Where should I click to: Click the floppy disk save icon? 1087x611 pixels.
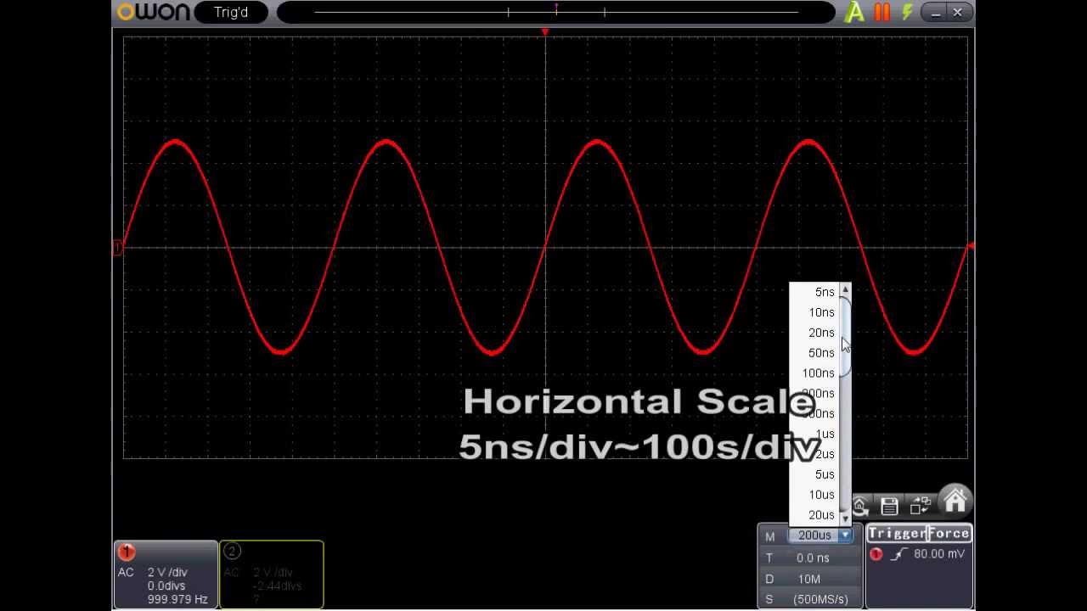pos(889,507)
